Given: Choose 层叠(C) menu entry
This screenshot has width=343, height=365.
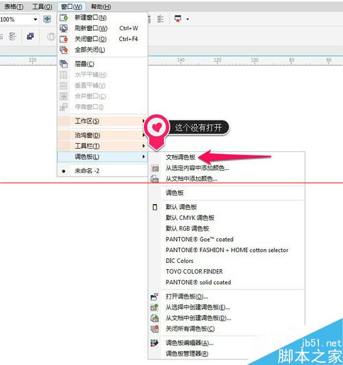Looking at the screenshot, I should coord(102,64).
